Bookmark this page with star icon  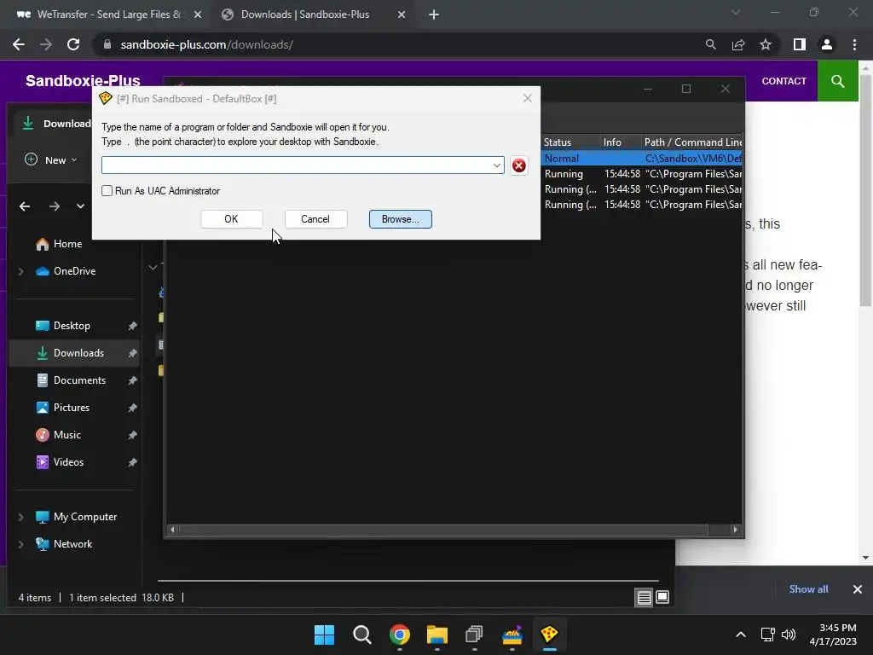[x=766, y=44]
